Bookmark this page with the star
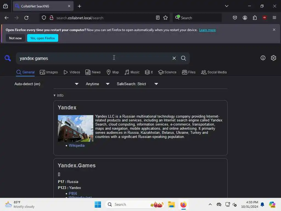 (165, 18)
